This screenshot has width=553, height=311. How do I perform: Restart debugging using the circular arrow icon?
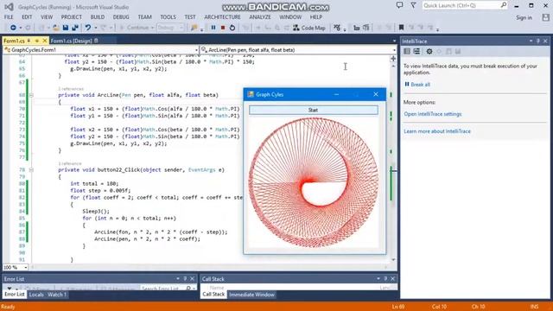[x=232, y=28]
